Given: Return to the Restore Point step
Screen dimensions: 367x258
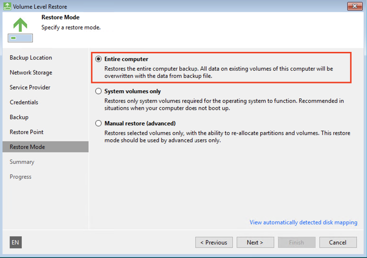Looking at the screenshot, I should pyautogui.click(x=26, y=132).
